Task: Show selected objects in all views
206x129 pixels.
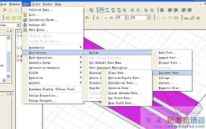Action: coord(190,10)
